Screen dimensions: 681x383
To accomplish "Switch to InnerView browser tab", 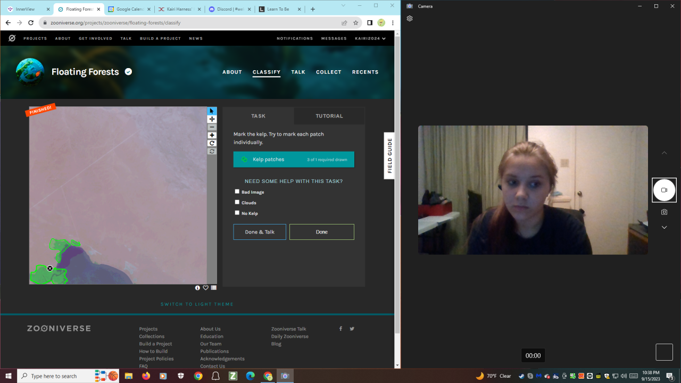I will pyautogui.click(x=28, y=9).
